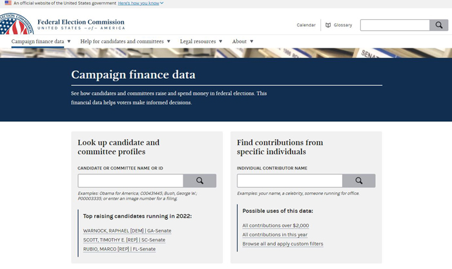Expand the Legal resources dropdown arrow
This screenshot has height=269, width=452.
pyautogui.click(x=221, y=41)
